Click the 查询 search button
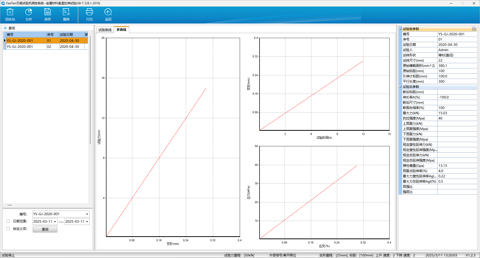 pos(45,229)
